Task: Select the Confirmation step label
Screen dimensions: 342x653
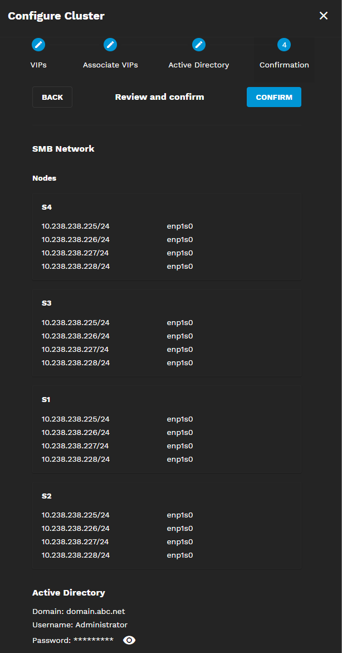Action: [284, 65]
